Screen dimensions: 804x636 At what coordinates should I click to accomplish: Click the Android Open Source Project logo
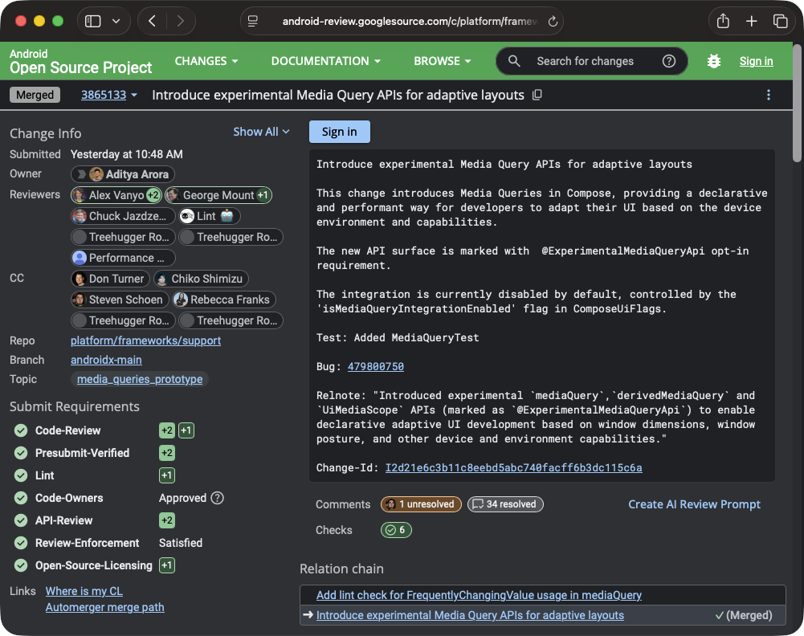click(x=80, y=61)
